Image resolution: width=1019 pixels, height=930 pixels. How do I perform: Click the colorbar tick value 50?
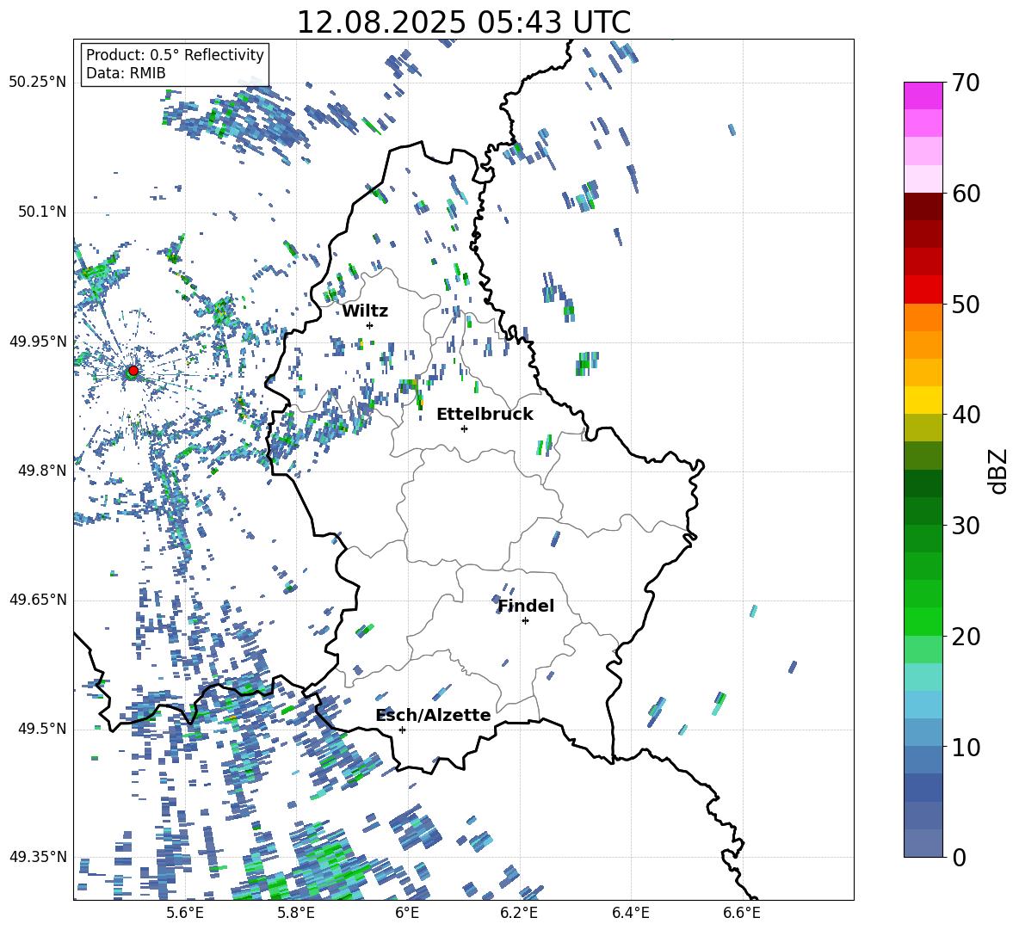pos(966,304)
